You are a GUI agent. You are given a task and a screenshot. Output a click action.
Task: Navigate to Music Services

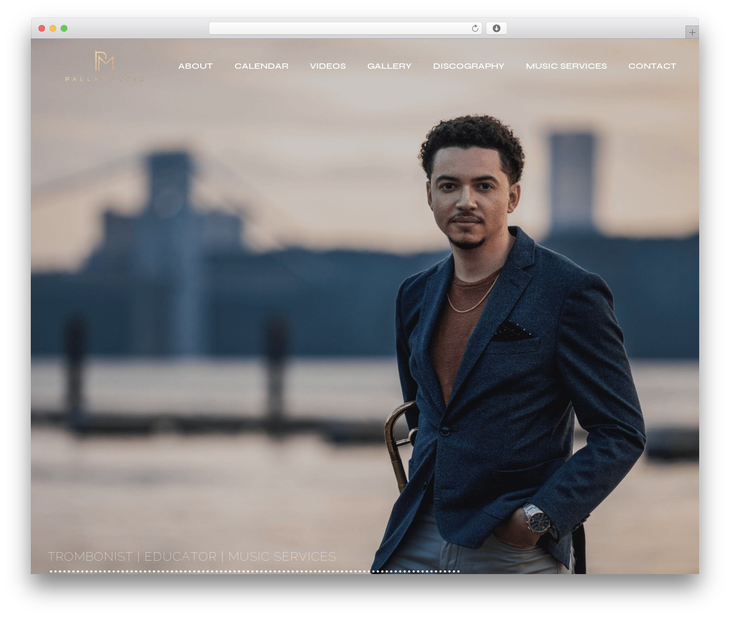click(566, 66)
